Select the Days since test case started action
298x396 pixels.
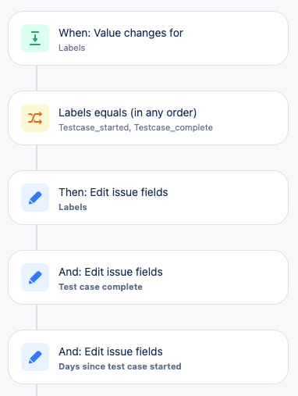coord(148,357)
